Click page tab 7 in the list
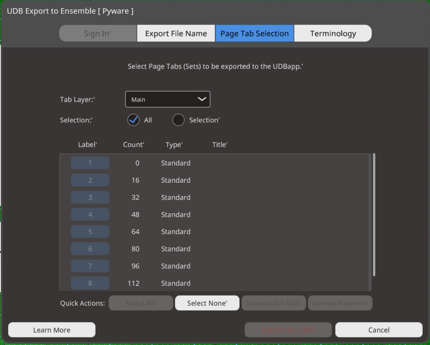This screenshot has width=430, height=345. (90, 266)
